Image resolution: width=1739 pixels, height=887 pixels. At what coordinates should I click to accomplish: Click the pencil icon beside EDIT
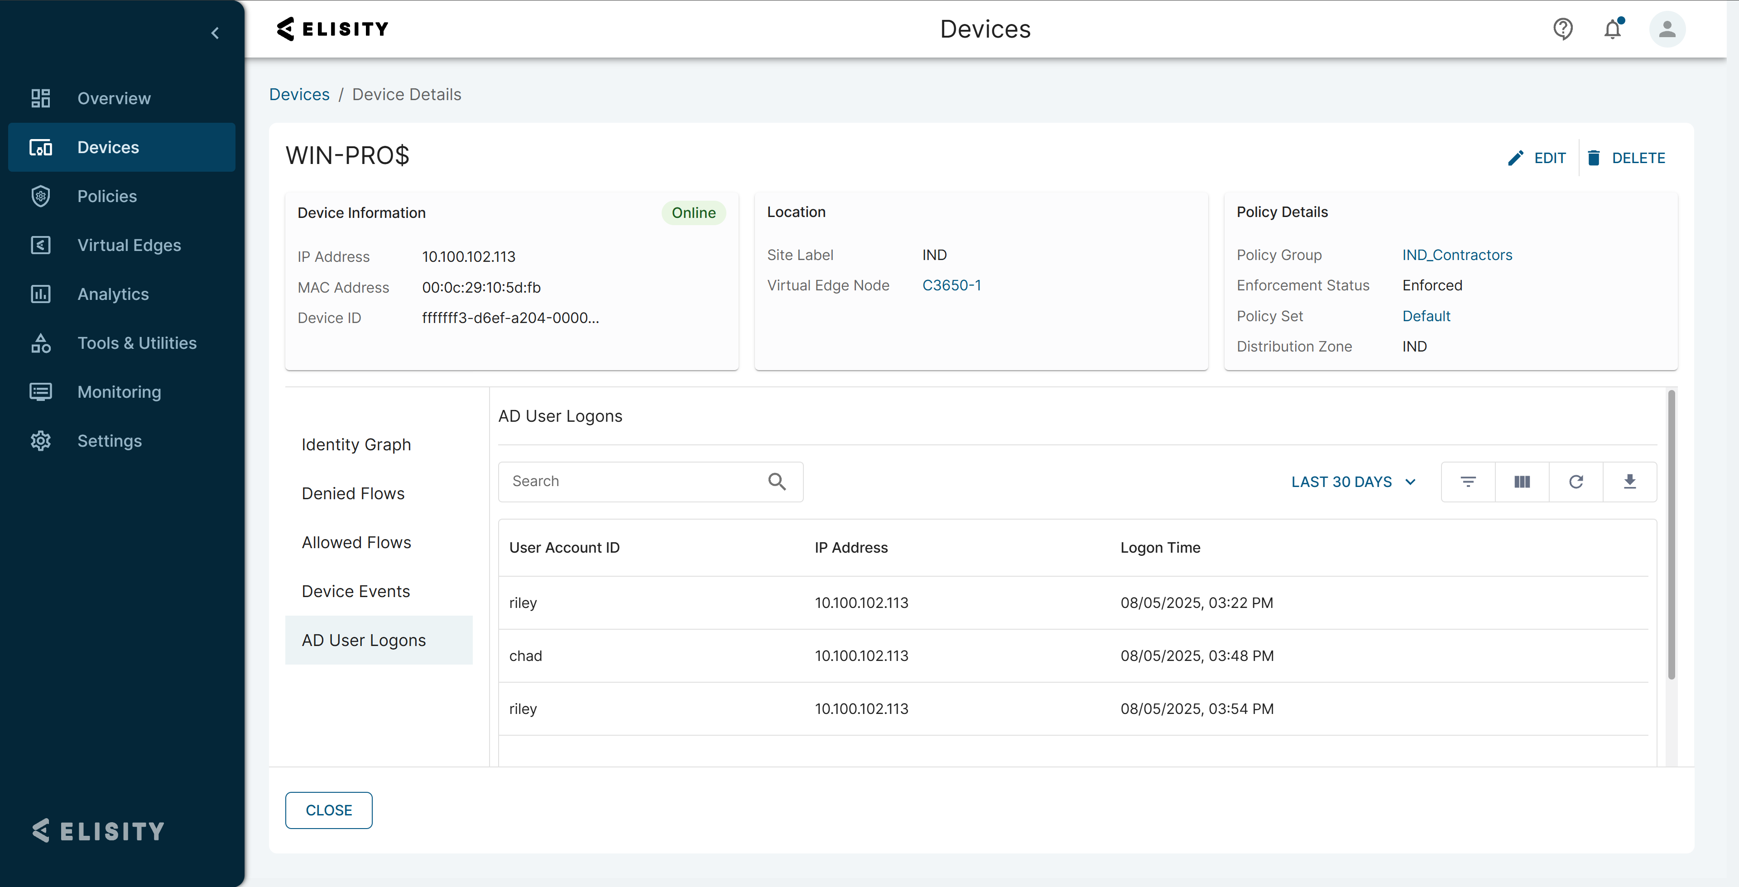pyautogui.click(x=1516, y=158)
